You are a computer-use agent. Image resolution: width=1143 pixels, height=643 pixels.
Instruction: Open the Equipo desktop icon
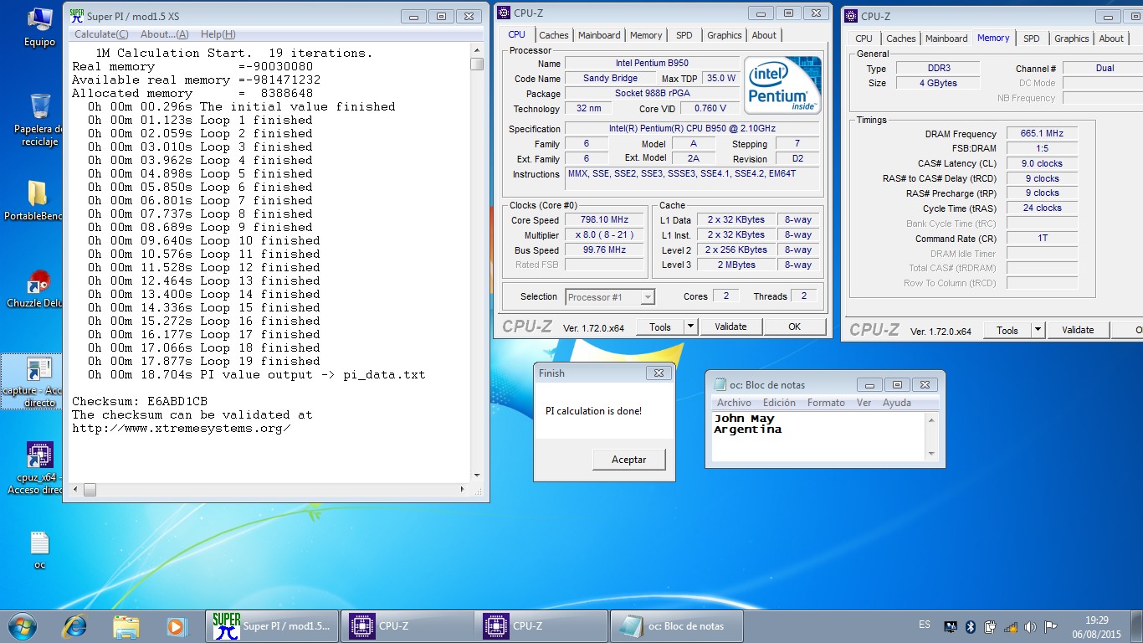39,27
